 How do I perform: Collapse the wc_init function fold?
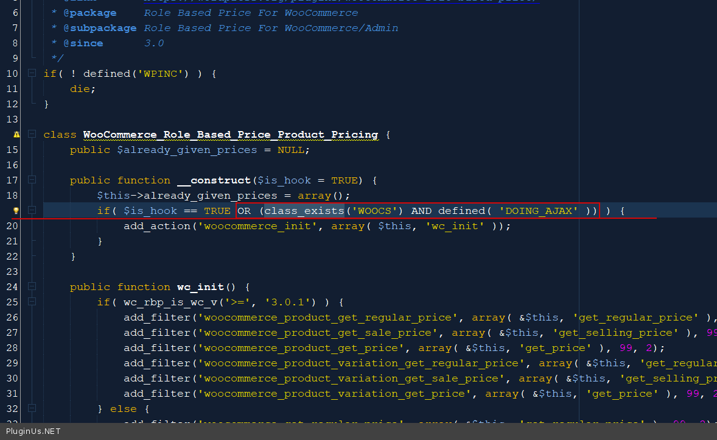(32, 286)
